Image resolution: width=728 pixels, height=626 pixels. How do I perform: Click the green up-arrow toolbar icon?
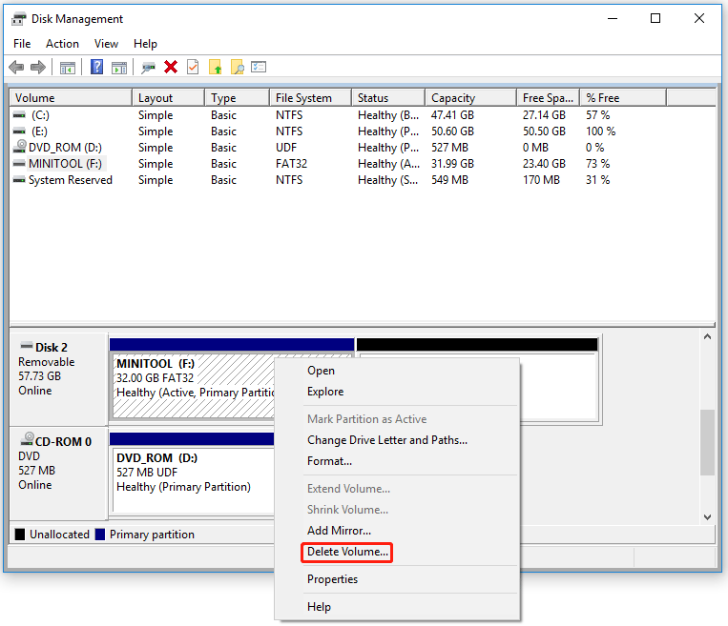click(216, 67)
